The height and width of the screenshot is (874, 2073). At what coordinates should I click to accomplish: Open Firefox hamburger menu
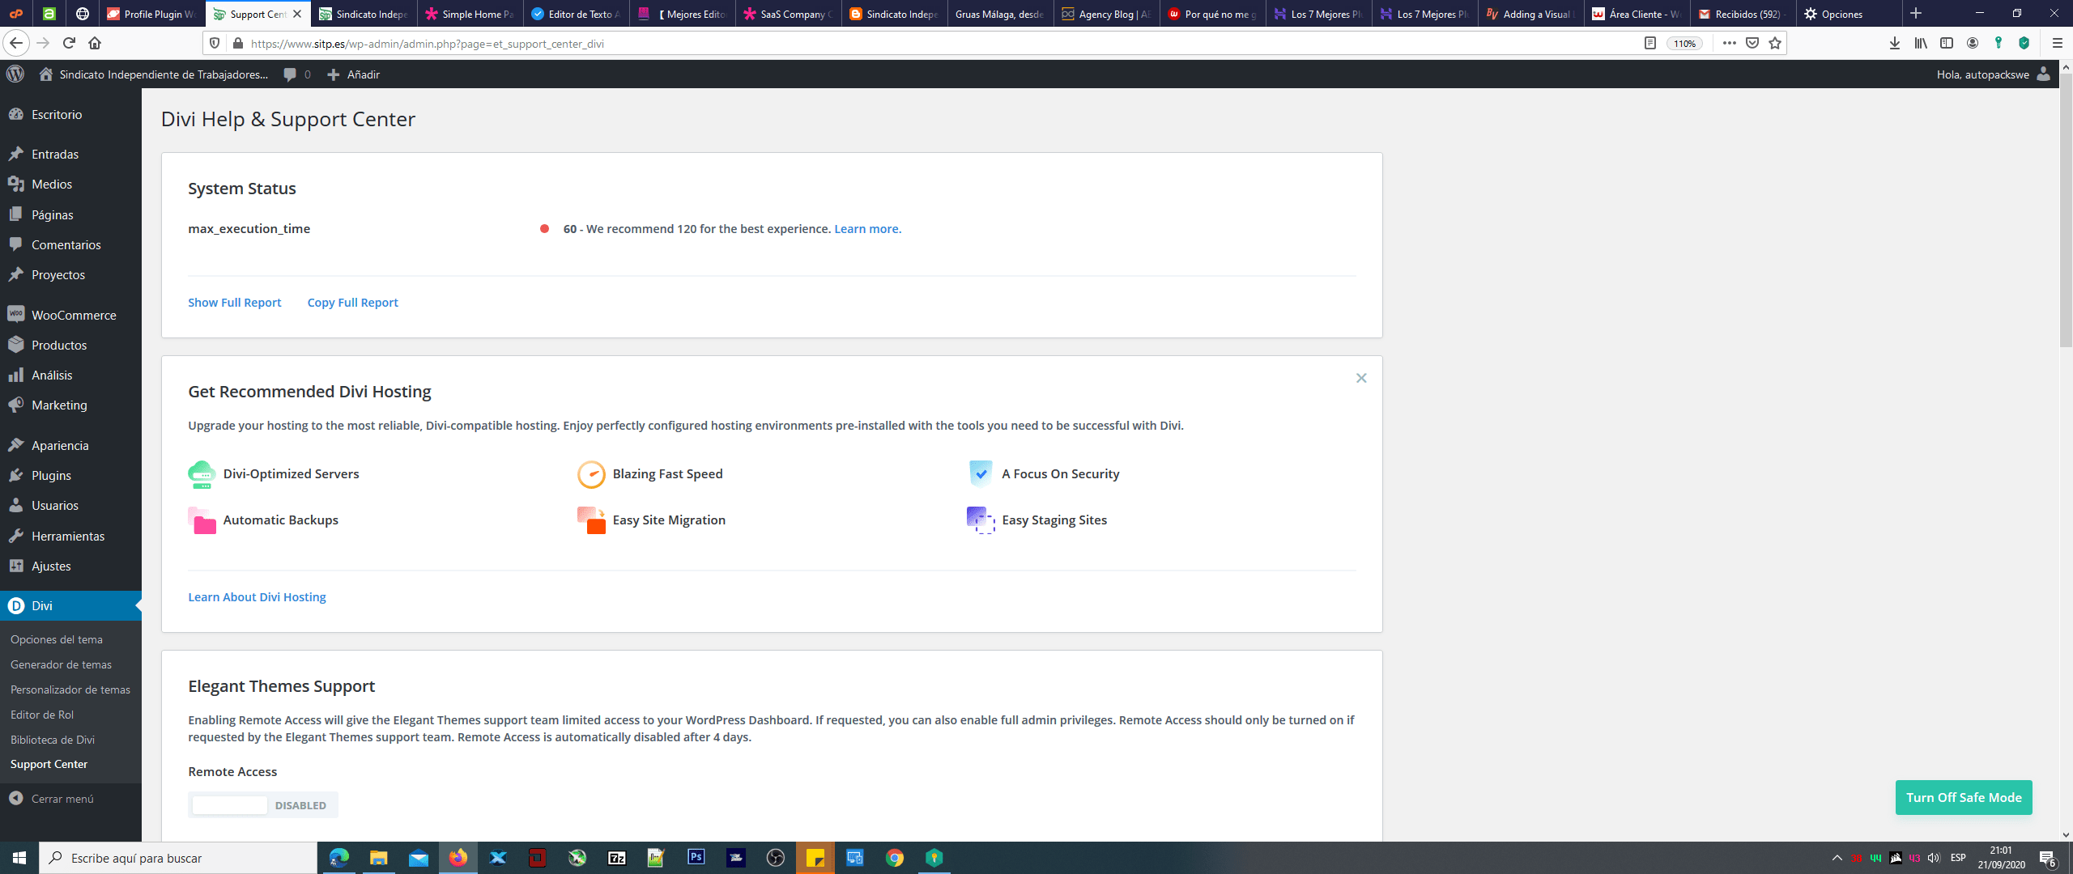point(2057,43)
